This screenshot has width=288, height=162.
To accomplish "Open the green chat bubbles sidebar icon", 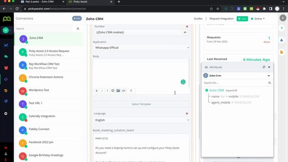I will point(6,57).
